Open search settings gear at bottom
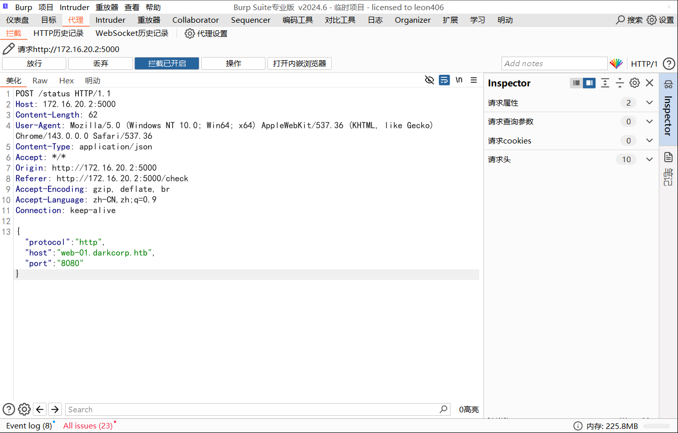This screenshot has width=678, height=433. pos(24,409)
